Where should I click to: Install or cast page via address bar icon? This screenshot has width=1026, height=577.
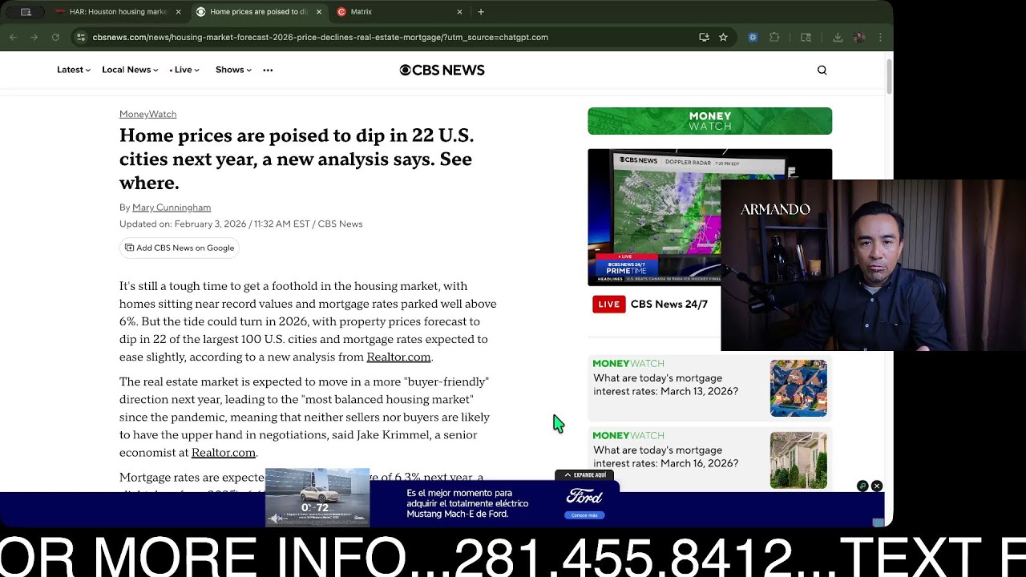(x=704, y=37)
